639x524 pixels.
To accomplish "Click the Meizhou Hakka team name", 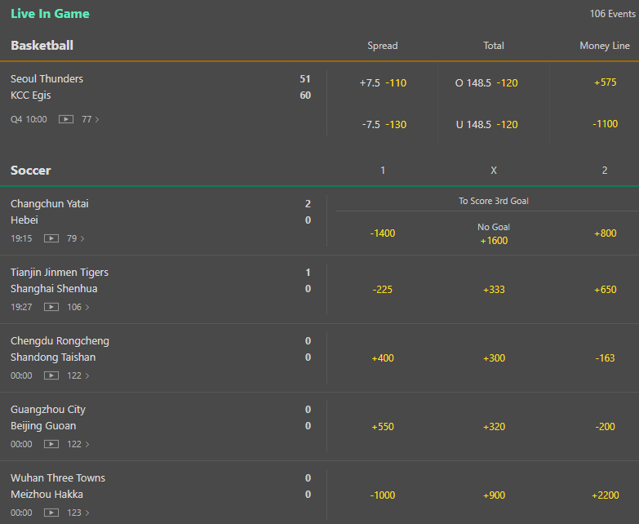I will pos(47,495).
